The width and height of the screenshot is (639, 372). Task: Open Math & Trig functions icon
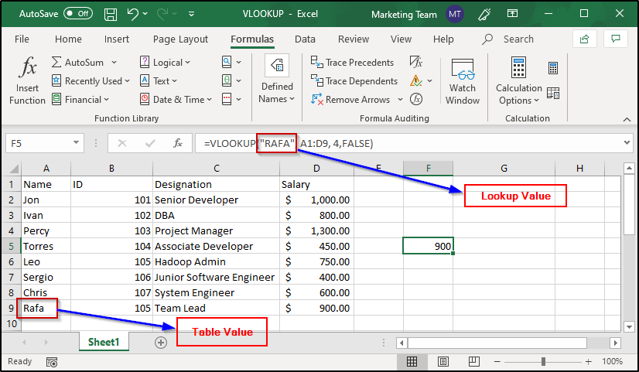click(227, 80)
